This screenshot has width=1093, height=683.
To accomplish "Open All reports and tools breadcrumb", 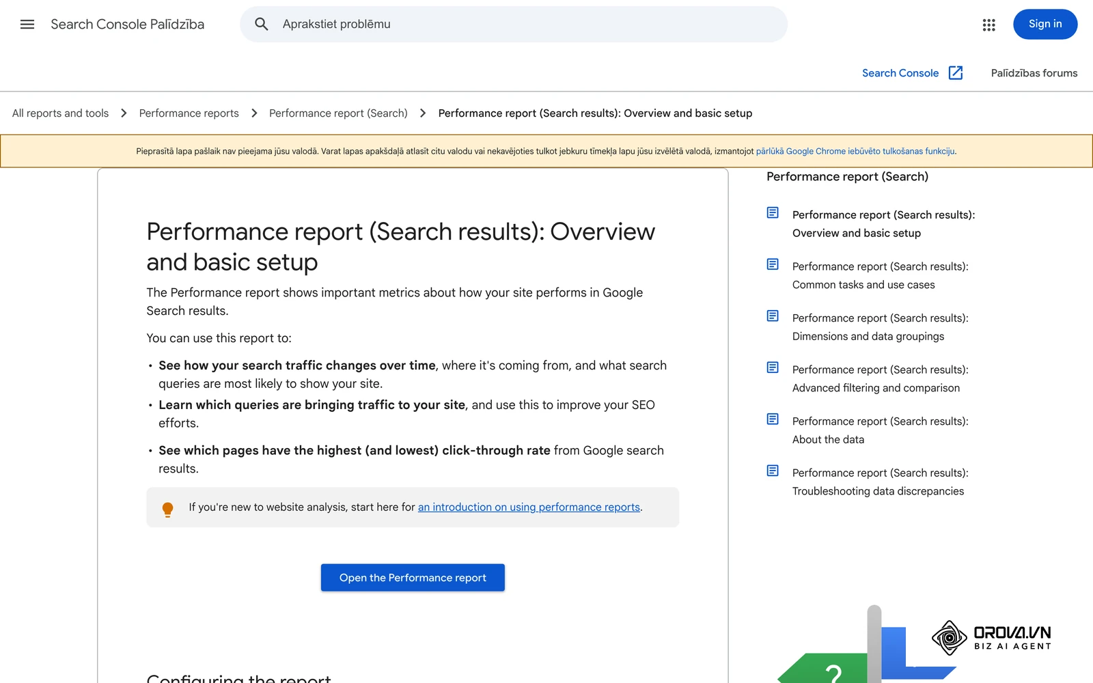I will pyautogui.click(x=60, y=113).
